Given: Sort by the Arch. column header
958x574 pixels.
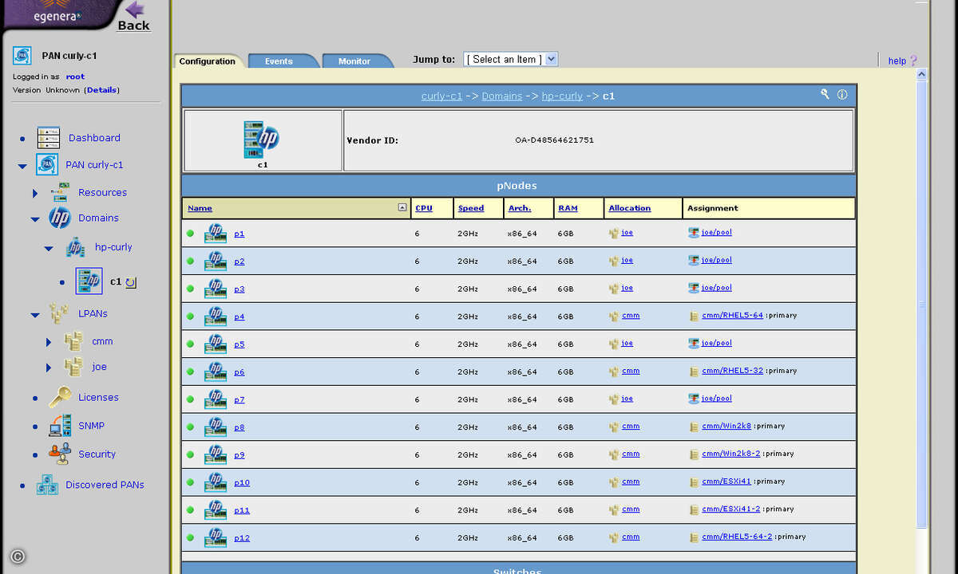Looking at the screenshot, I should [x=520, y=208].
